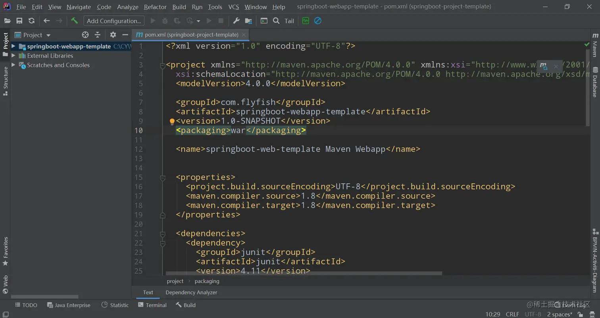Screen dimensions: 600x318
Task: Click the Search Everywhere magnifier icon
Action: [x=276, y=21]
